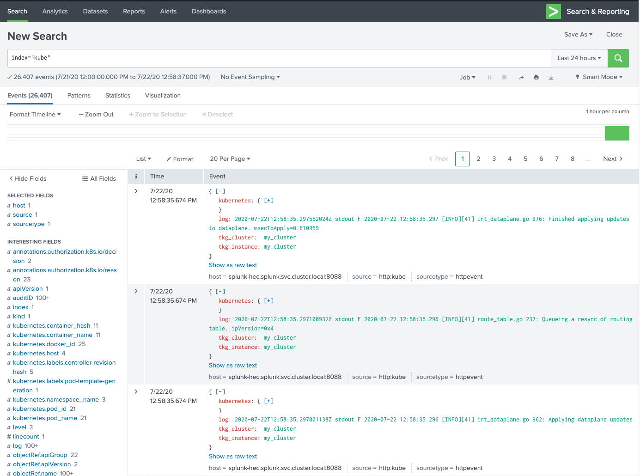Image resolution: width=640 pixels, height=476 pixels.
Task: Open the host selected field
Action: (x=19, y=206)
